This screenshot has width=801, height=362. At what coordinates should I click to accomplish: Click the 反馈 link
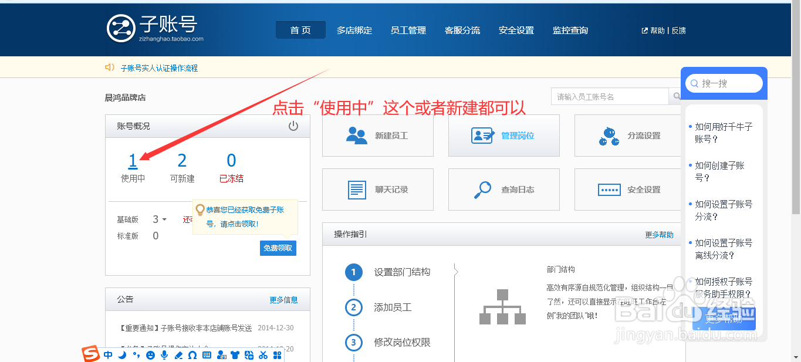point(678,31)
